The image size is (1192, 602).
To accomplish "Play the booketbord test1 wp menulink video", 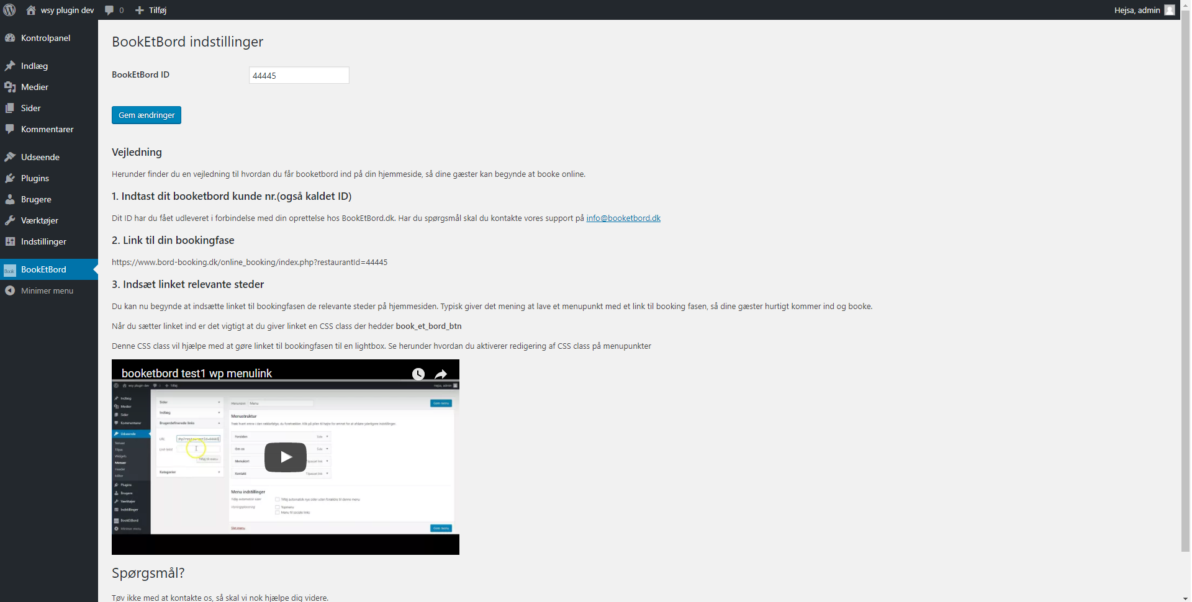I will point(286,457).
